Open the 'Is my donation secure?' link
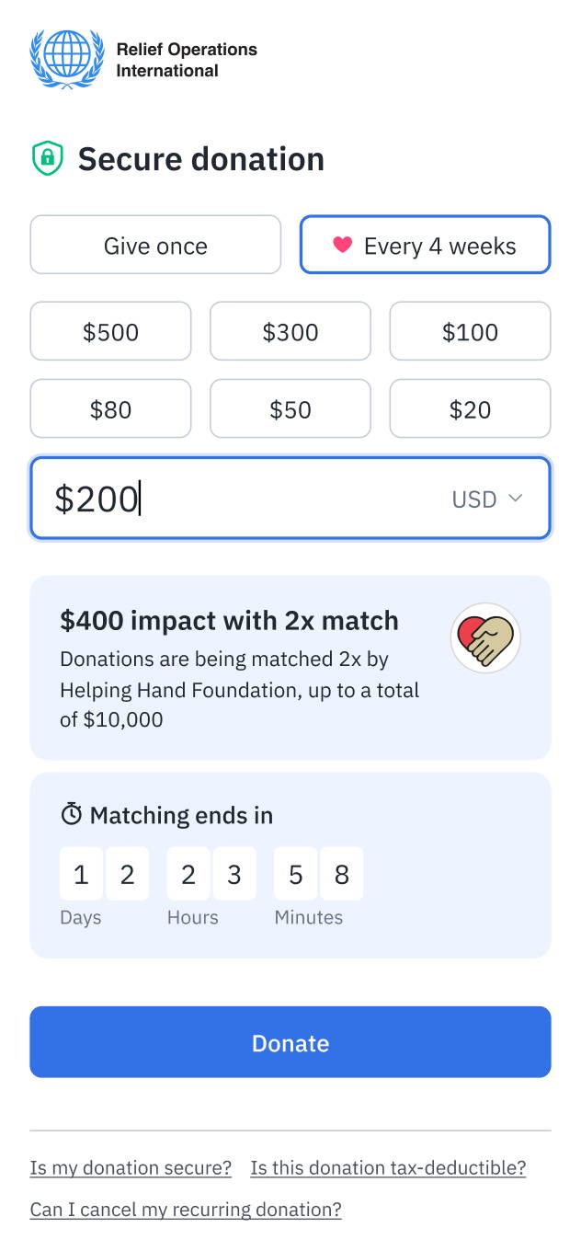 130,1167
